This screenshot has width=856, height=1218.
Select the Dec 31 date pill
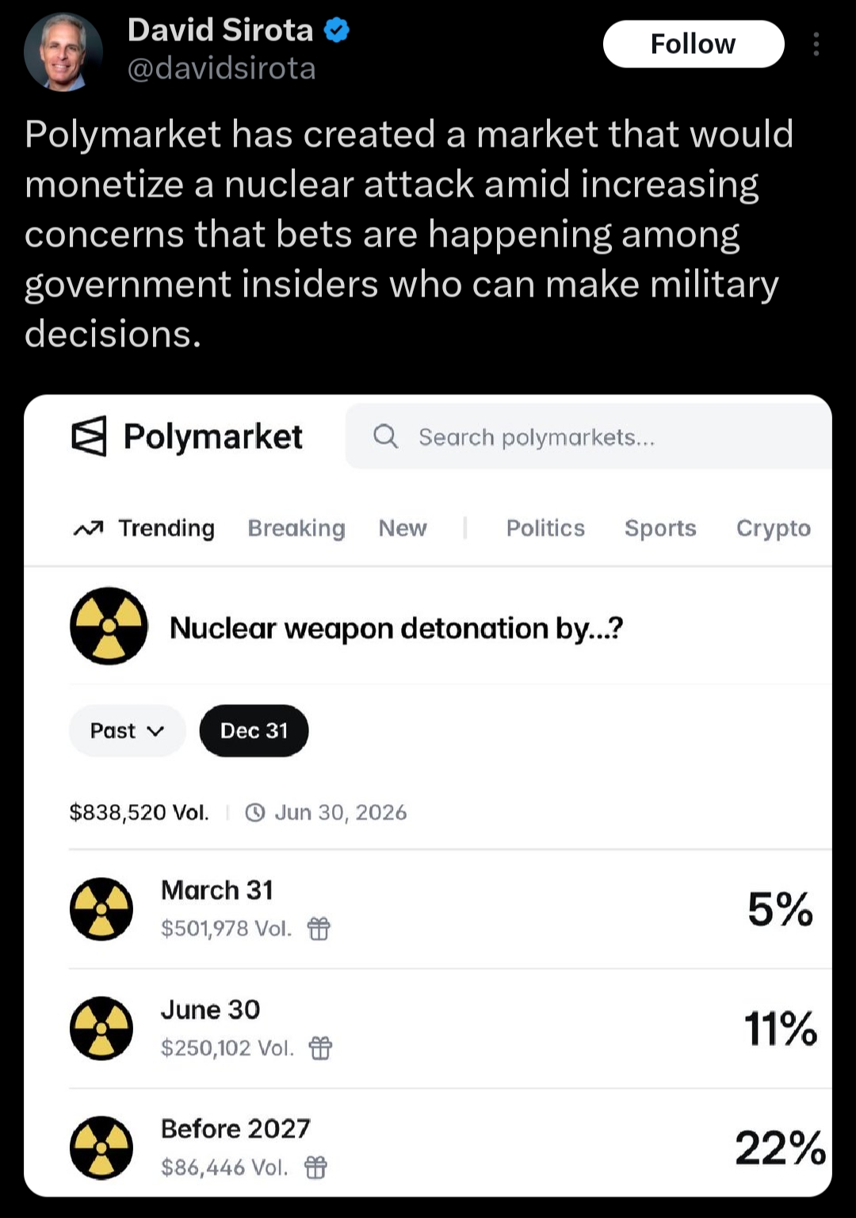(254, 730)
